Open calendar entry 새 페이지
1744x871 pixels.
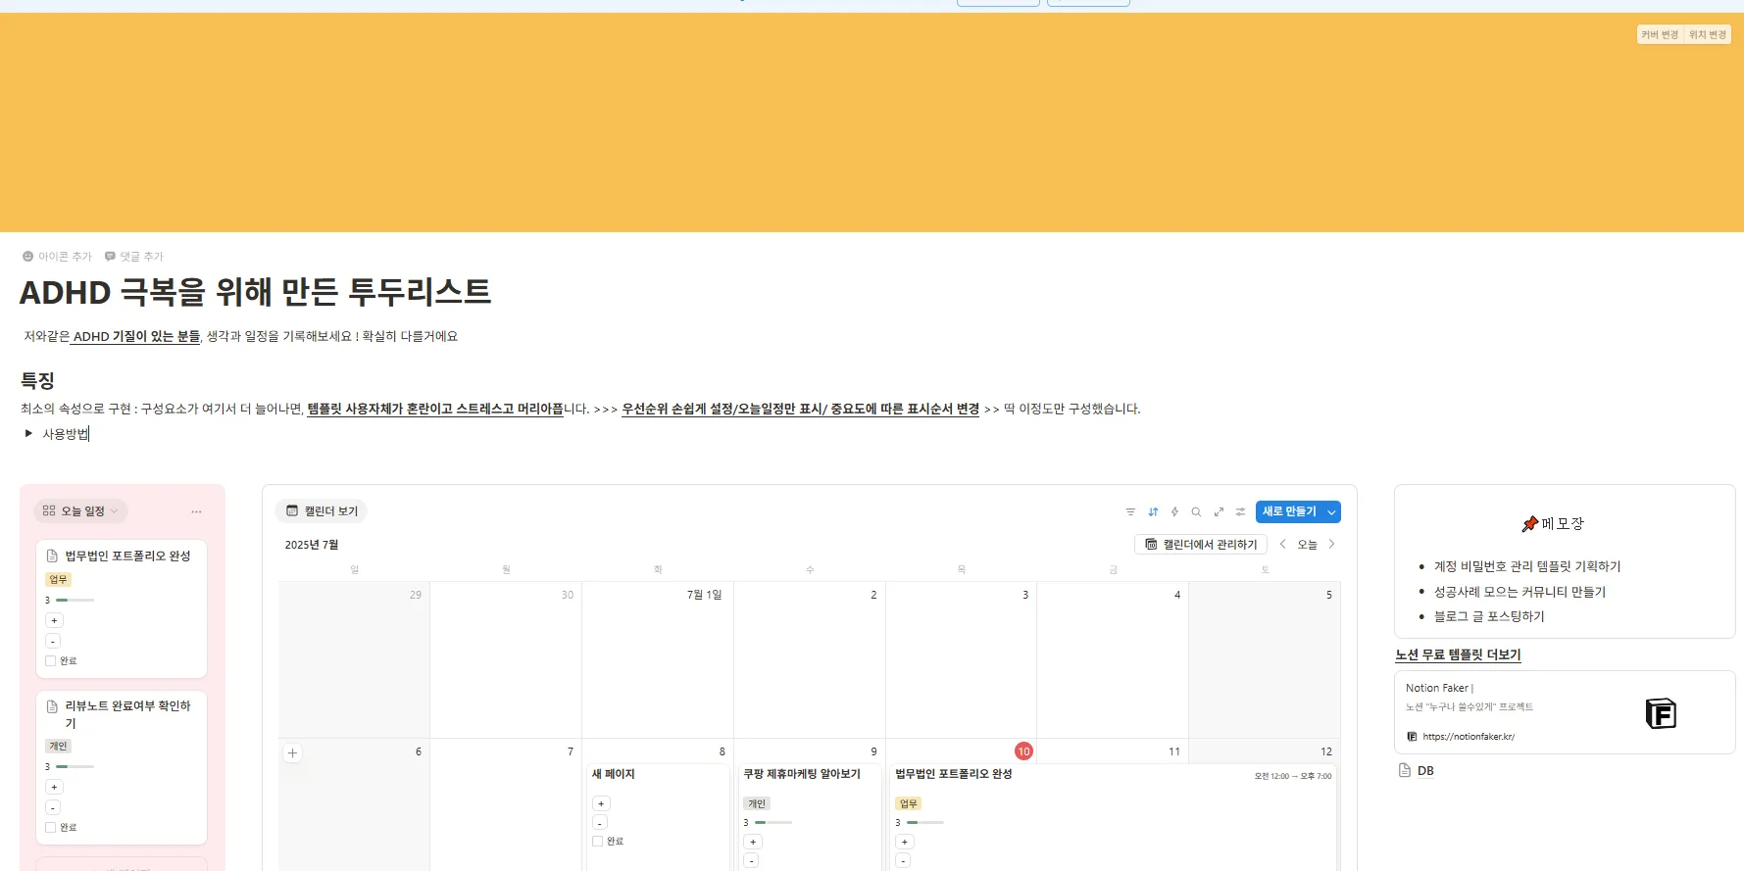[x=614, y=774]
